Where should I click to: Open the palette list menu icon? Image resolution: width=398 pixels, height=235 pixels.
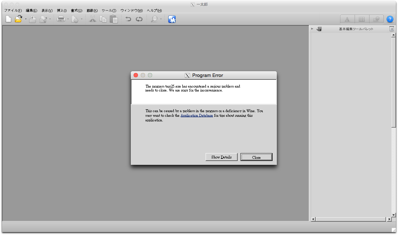click(392, 29)
